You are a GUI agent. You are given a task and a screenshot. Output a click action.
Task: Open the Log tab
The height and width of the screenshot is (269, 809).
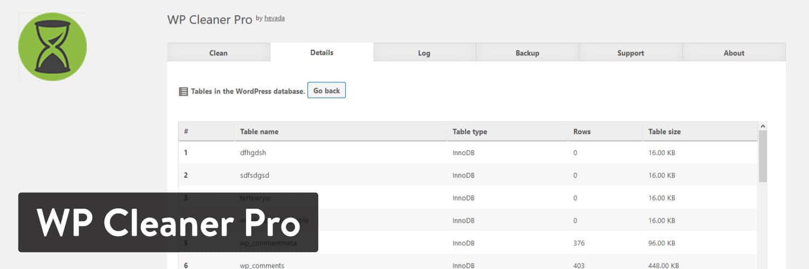[x=424, y=53]
